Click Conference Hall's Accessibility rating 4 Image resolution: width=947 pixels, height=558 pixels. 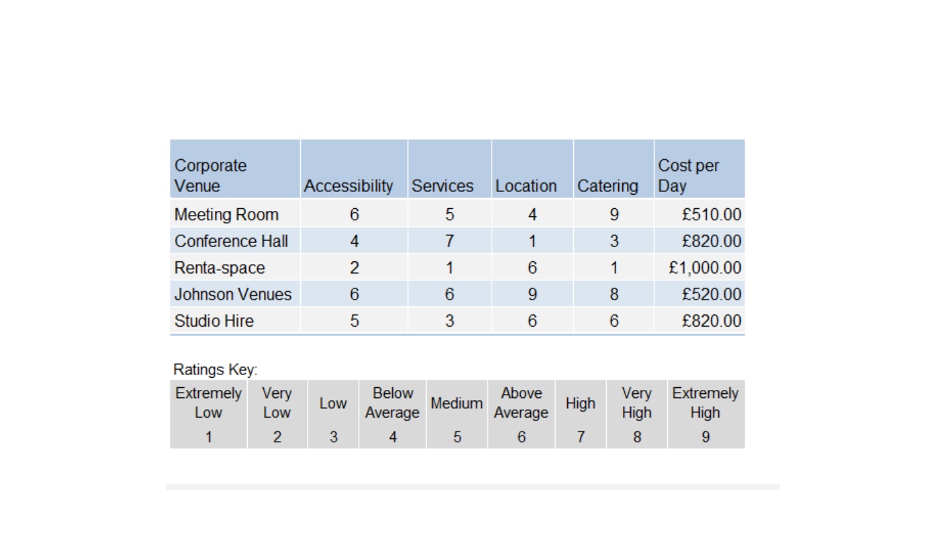354,241
